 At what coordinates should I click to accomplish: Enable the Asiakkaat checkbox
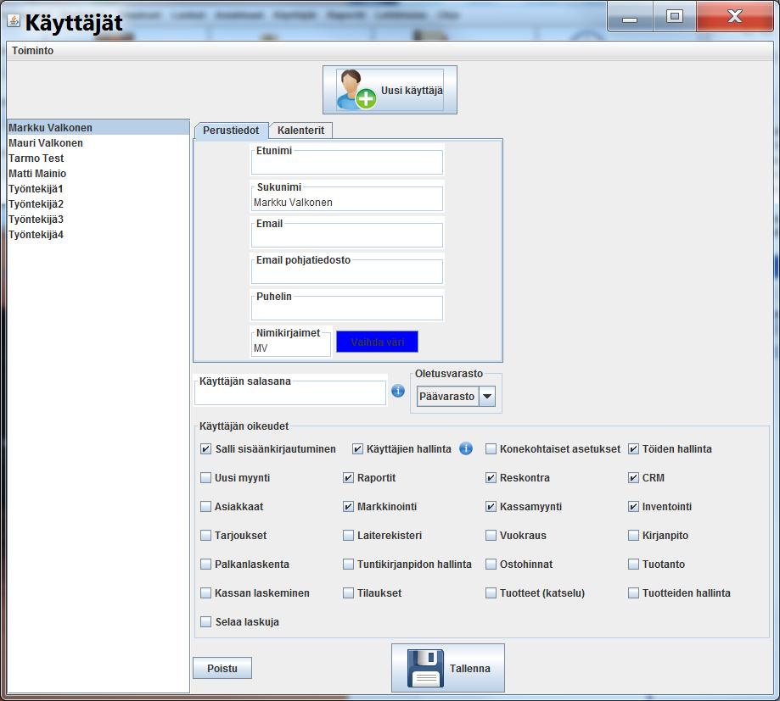click(205, 507)
